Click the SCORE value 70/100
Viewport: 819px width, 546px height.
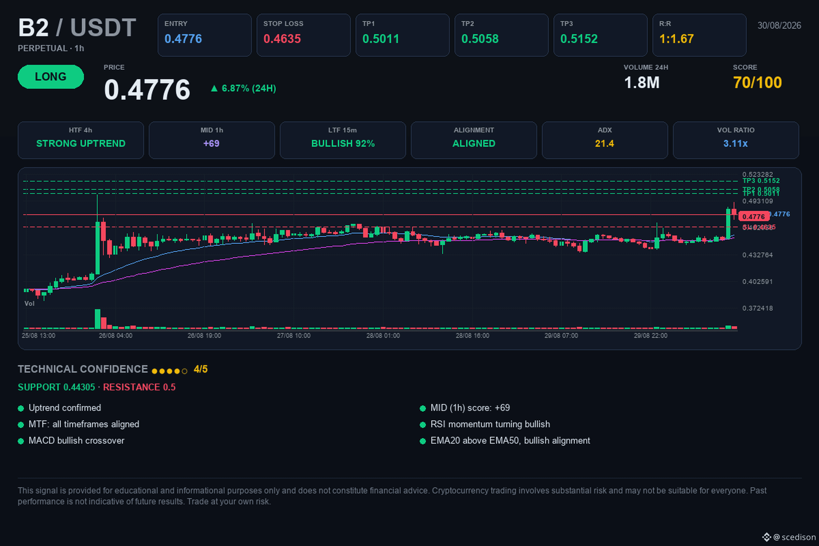[x=757, y=83]
